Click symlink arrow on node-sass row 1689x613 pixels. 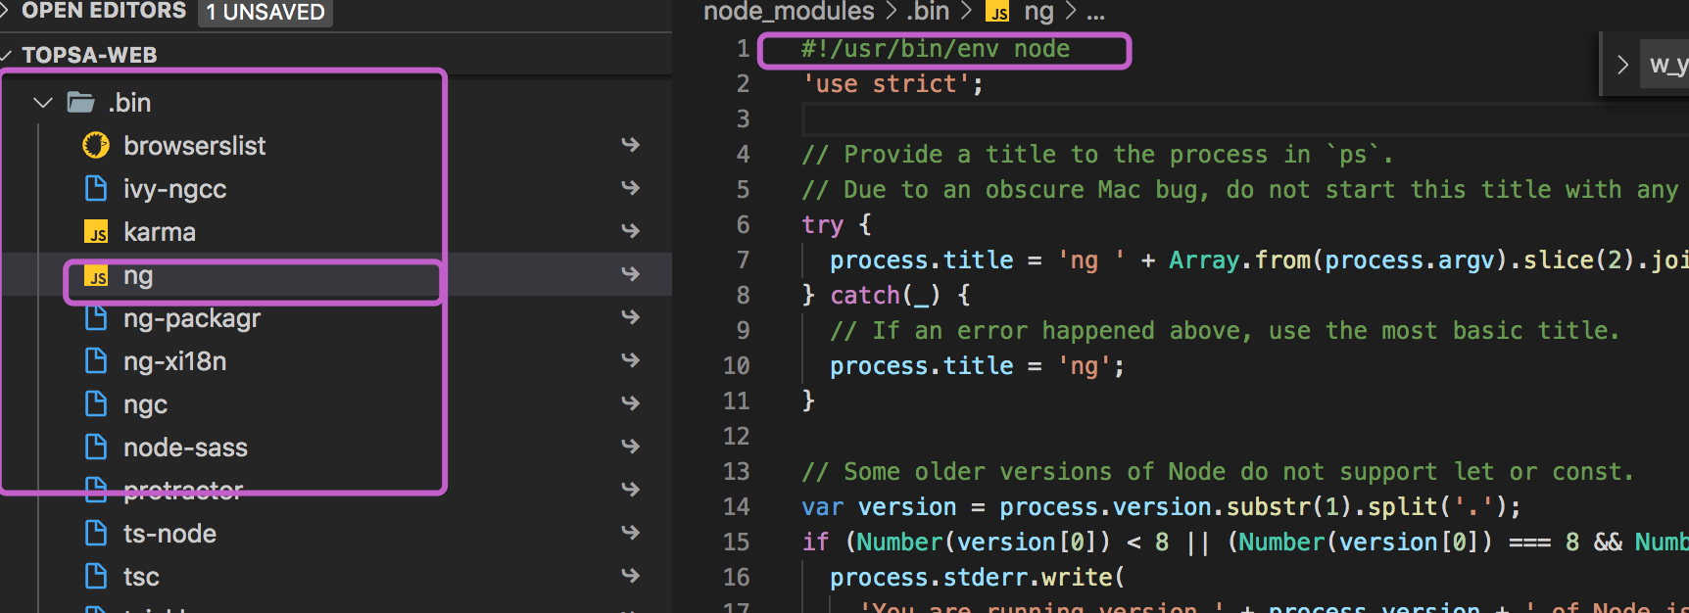[630, 446]
